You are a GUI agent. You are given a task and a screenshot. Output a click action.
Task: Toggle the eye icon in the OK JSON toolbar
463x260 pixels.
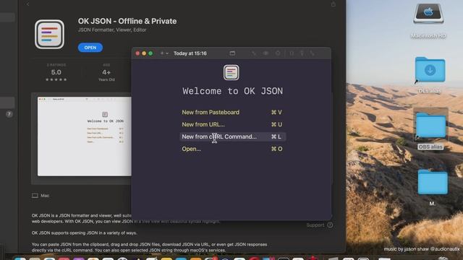tap(266, 53)
